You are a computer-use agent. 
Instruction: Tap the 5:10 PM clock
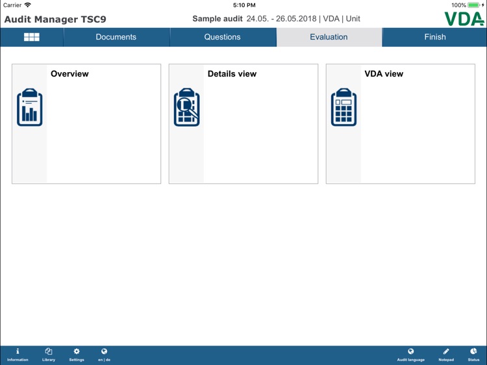[x=244, y=5]
